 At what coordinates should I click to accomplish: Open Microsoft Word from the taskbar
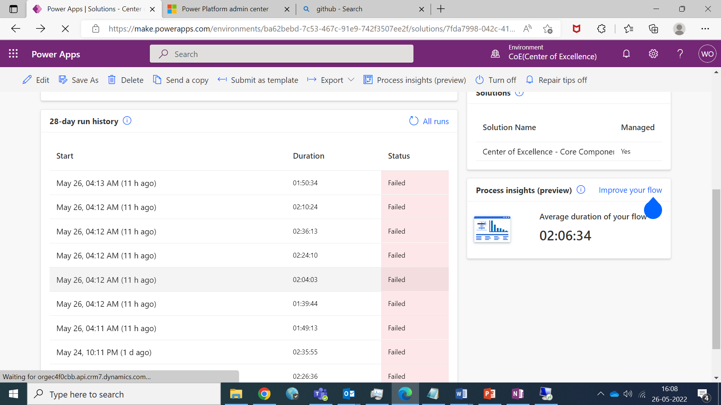click(x=461, y=394)
